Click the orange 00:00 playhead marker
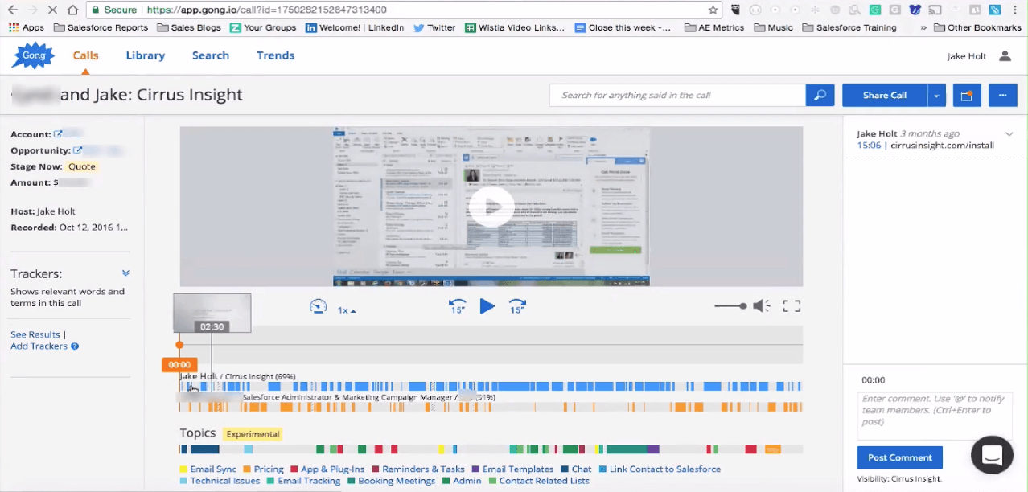This screenshot has width=1028, height=492. 179,365
